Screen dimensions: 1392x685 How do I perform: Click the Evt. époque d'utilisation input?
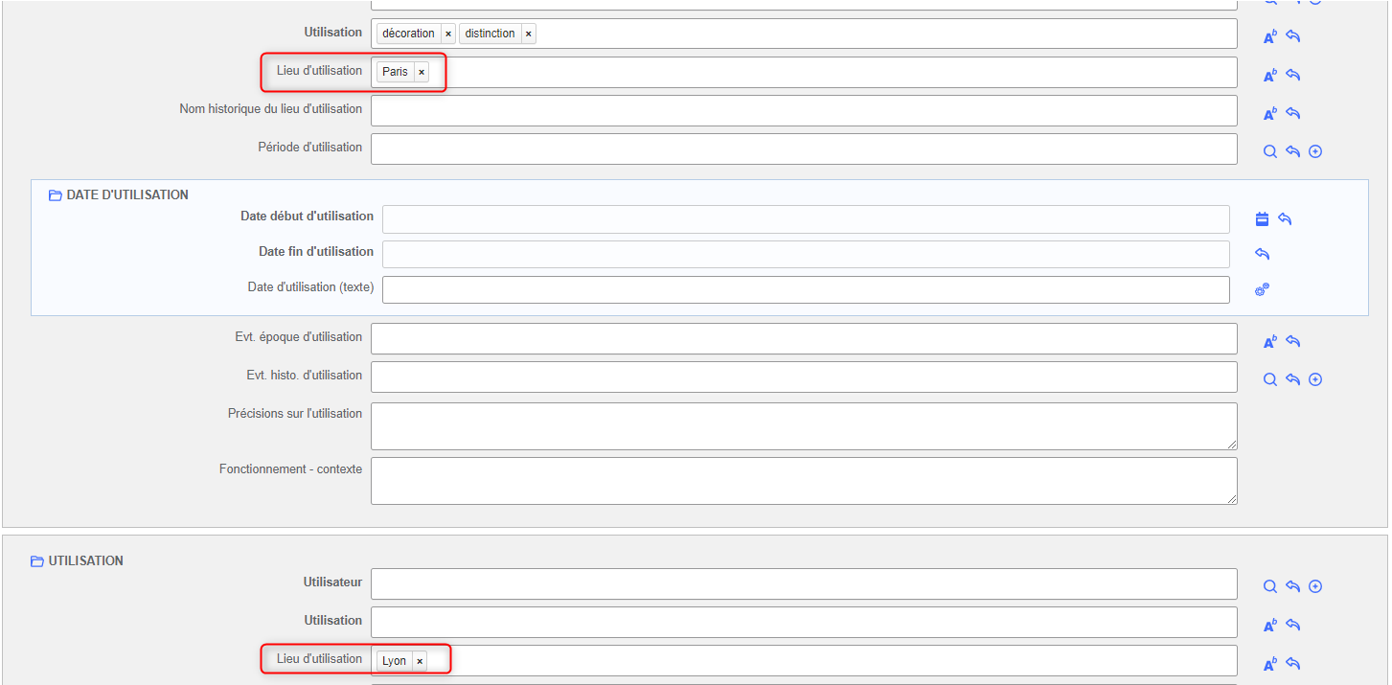click(x=804, y=338)
